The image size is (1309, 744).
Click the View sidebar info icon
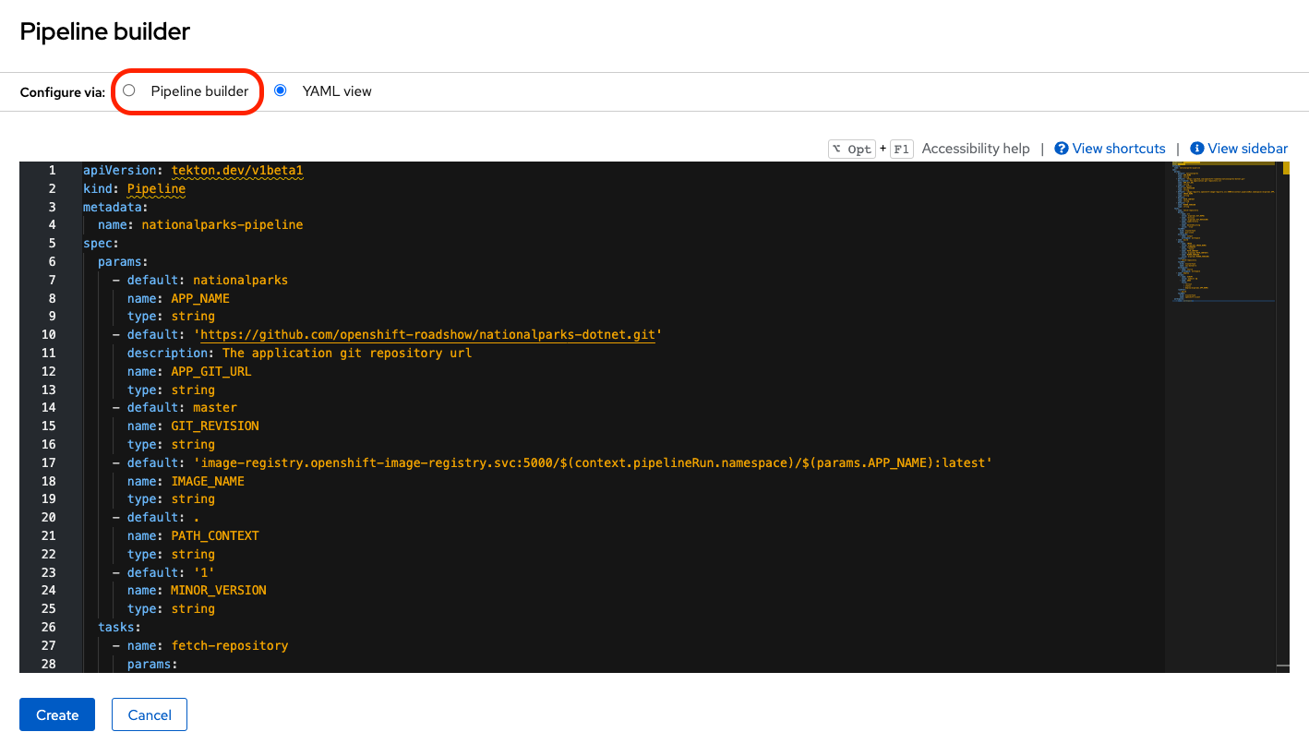[1197, 149]
